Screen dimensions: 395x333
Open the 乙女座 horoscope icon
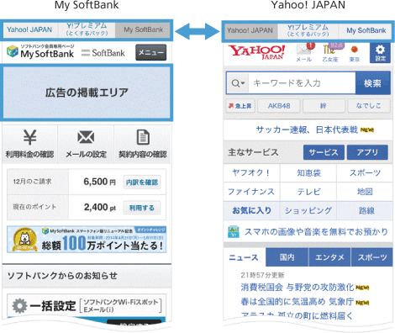[330, 52]
